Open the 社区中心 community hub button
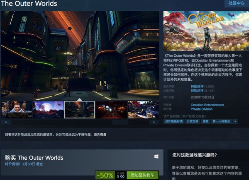This screenshot has width=249, height=180. point(237,3)
